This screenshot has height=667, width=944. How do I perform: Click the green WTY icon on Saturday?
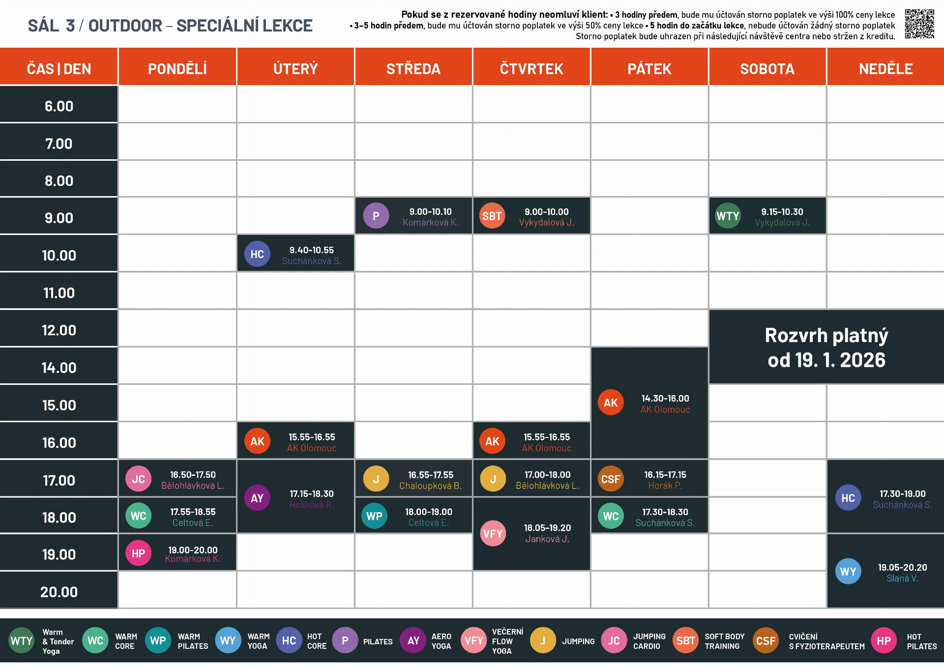pos(728,216)
